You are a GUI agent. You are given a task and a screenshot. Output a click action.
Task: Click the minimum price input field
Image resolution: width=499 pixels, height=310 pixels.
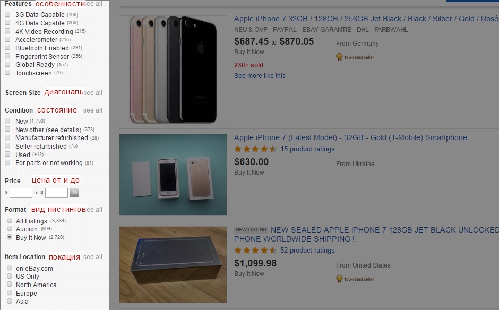click(x=21, y=193)
